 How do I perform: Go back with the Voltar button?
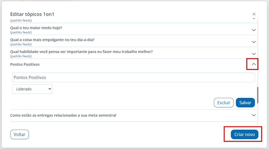20,134
